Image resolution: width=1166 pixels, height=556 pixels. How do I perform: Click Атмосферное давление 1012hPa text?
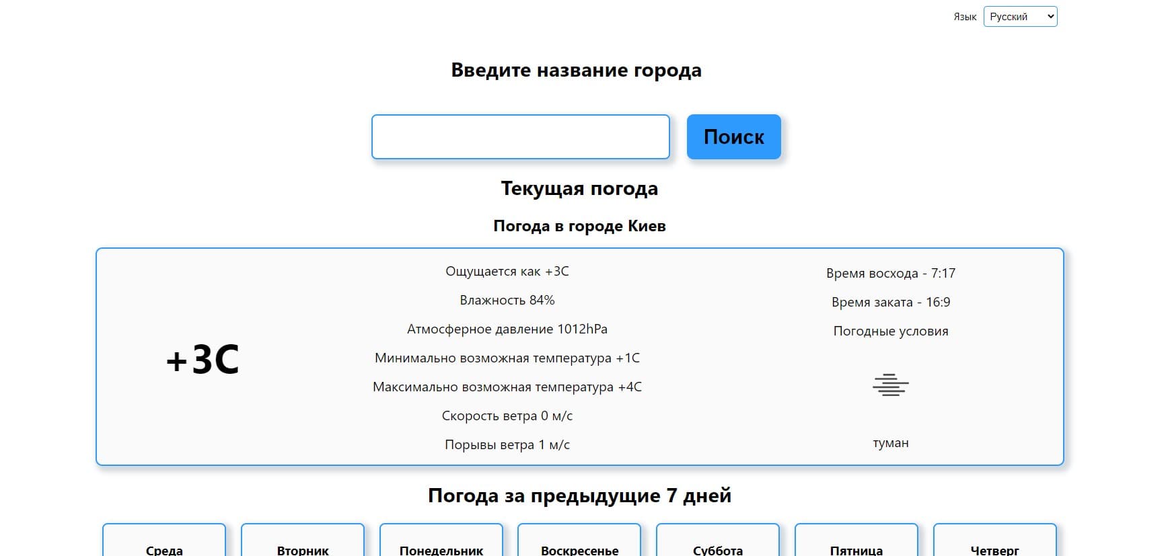507,329
